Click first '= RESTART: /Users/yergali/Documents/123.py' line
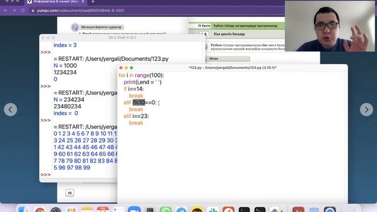The width and height of the screenshot is (377, 212). (111, 59)
